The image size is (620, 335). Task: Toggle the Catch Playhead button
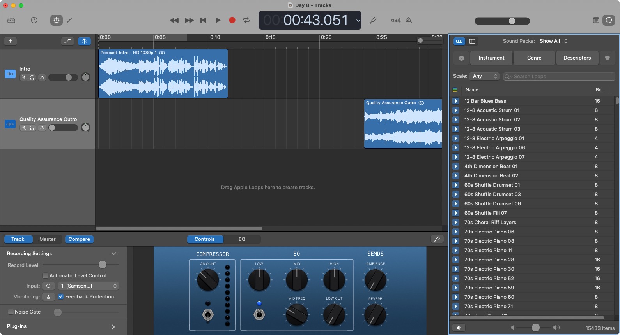84,41
